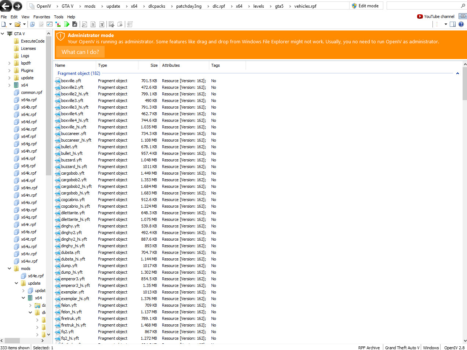Expand the lspdfr folder node

tap(10, 63)
